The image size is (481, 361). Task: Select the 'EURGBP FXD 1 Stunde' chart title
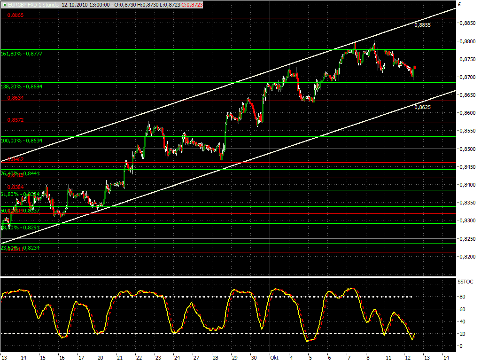click(33, 5)
